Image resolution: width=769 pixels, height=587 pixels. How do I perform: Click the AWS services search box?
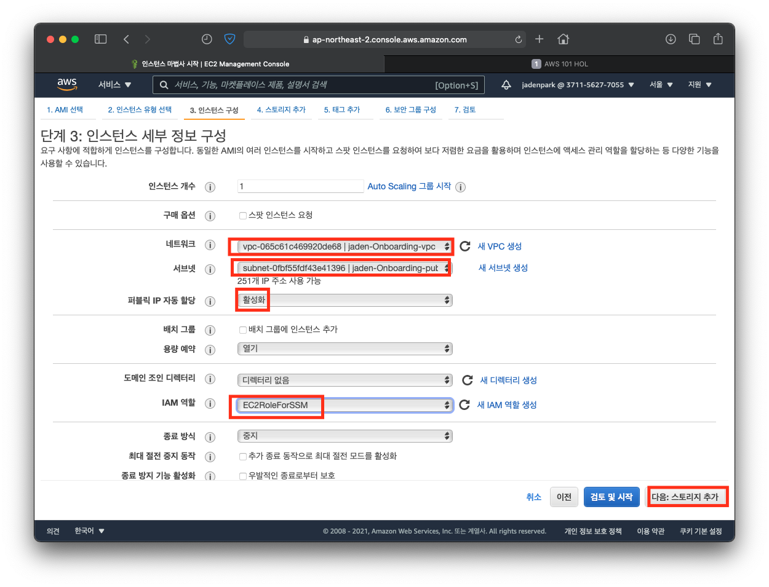tap(319, 85)
